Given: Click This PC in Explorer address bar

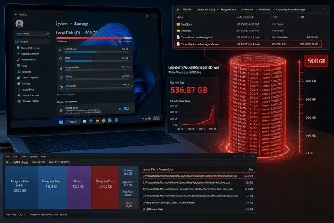Looking at the screenshot, I should [x=187, y=10].
